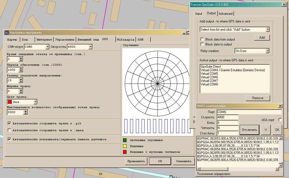Click the green active satellites legend square
The image size is (289, 178).
pos(125,140)
